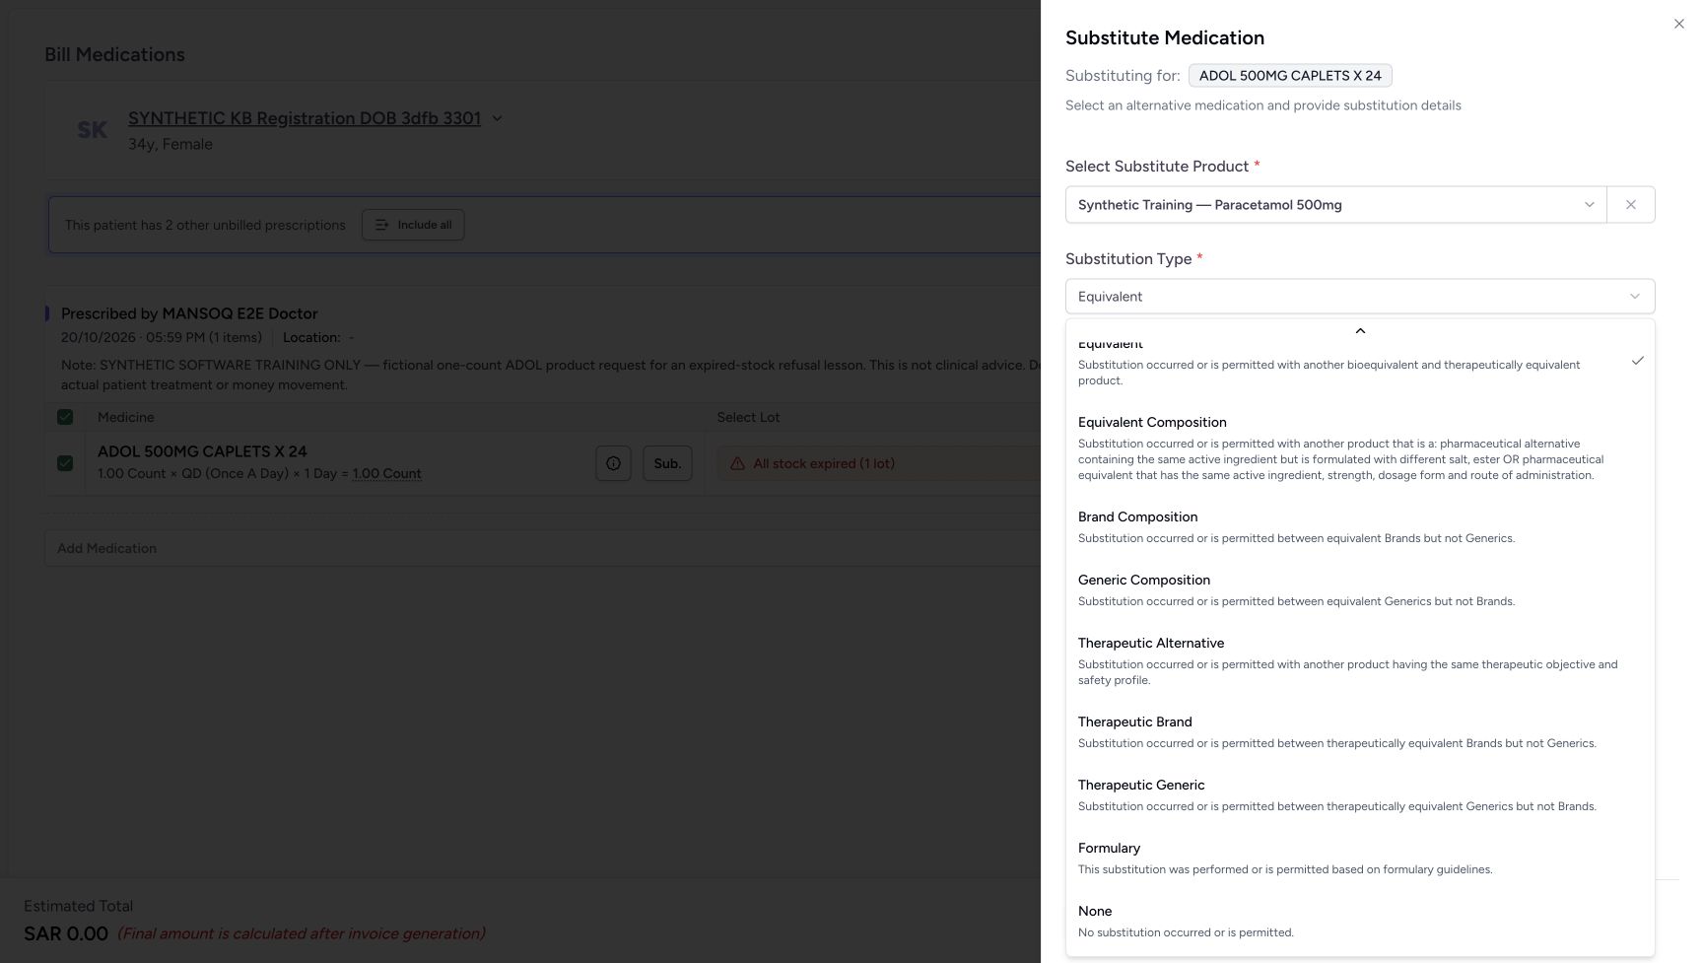Click the Prescribed by MANSOQ E2E Doctor heading
Viewport: 1703px width, 963px height.
coord(189,313)
